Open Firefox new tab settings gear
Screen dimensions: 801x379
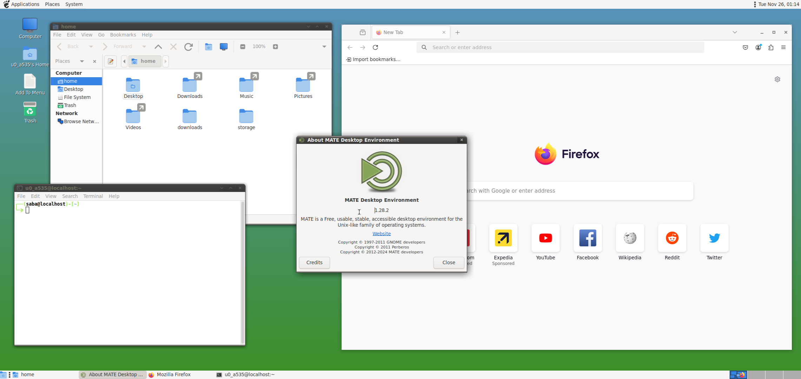(x=777, y=79)
